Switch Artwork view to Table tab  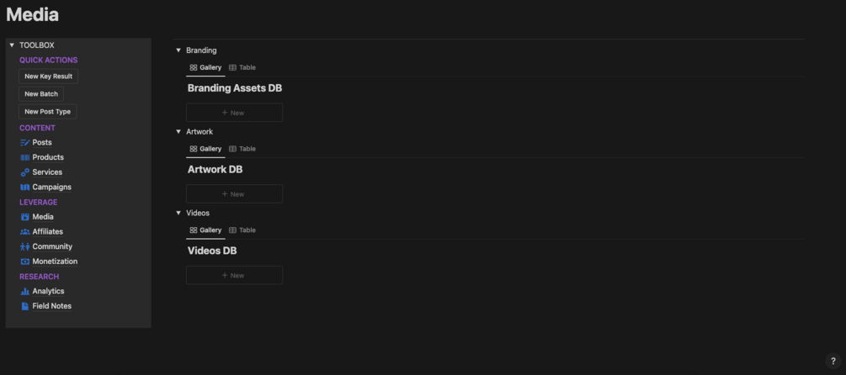pos(242,150)
